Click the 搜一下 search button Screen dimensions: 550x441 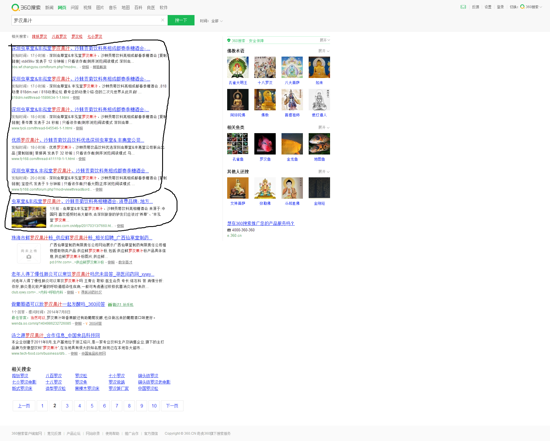(x=181, y=20)
